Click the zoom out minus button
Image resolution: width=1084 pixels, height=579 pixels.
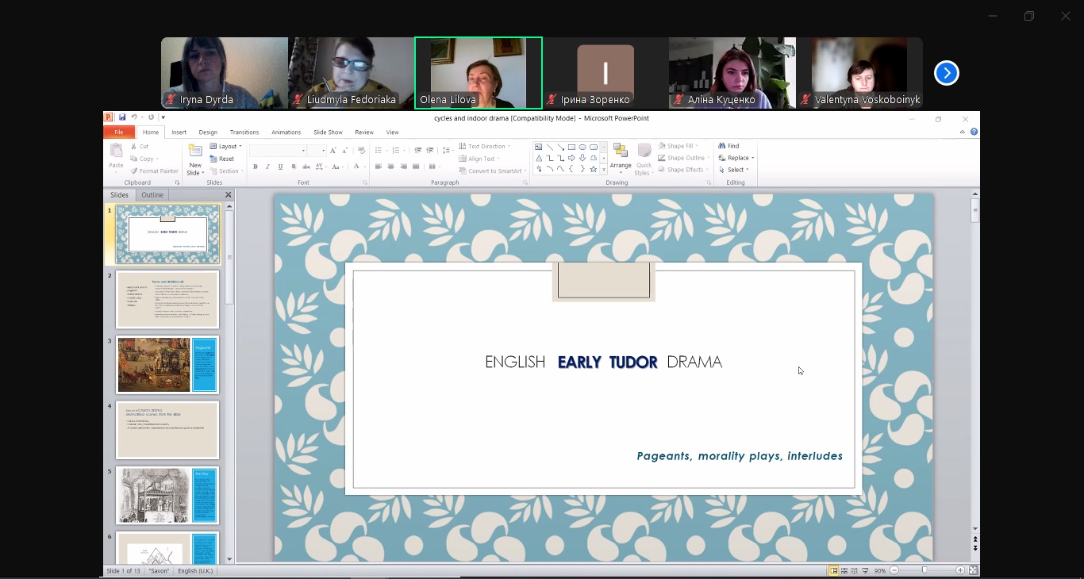pos(894,570)
